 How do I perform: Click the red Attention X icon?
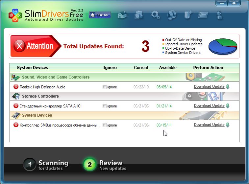coord(19,46)
